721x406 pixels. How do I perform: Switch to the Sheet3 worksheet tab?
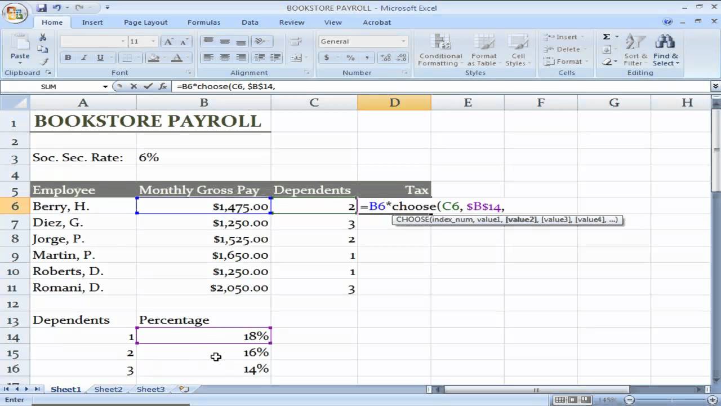pyautogui.click(x=150, y=389)
